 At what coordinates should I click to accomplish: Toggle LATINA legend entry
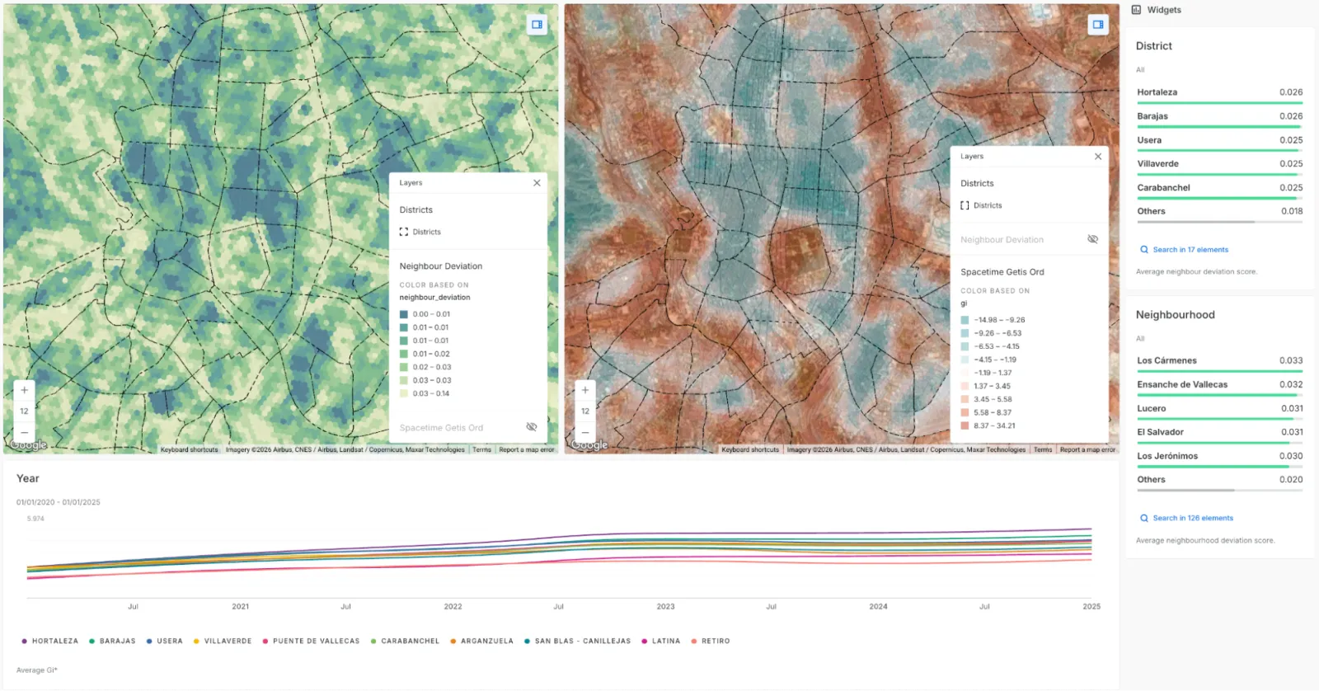click(x=661, y=641)
